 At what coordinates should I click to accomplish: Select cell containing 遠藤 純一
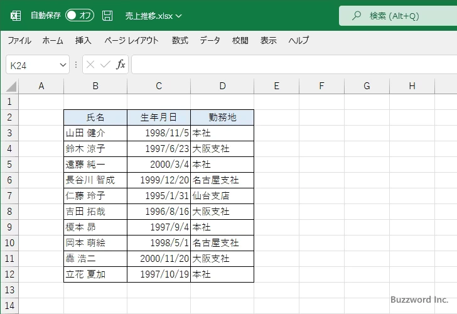point(95,165)
